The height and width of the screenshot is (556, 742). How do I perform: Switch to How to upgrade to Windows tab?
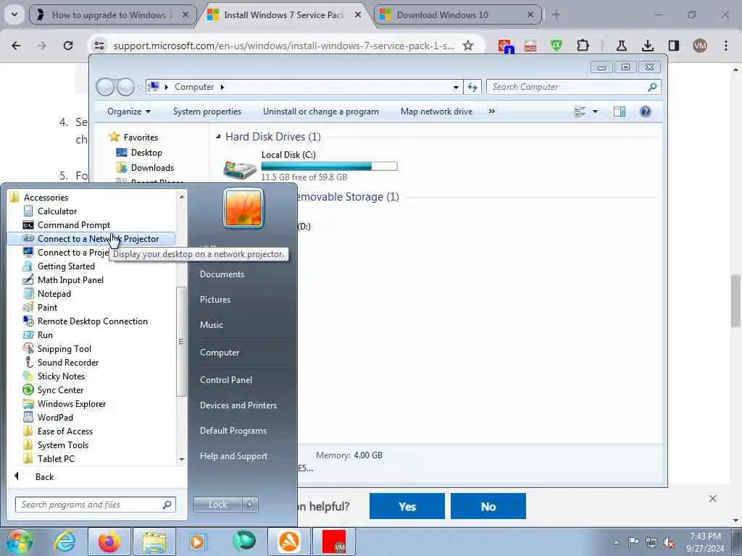point(113,14)
